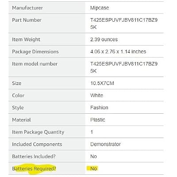The height and width of the screenshot is (177, 177).
Task: Select the White color value
Action: tap(96, 95)
